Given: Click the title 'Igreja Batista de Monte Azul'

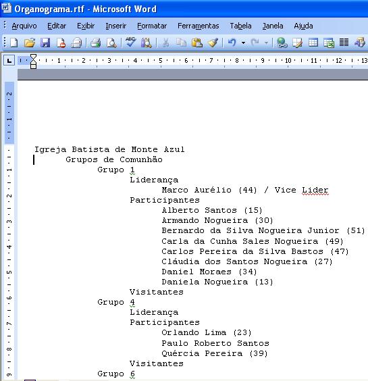Looking at the screenshot, I should click(109, 150).
